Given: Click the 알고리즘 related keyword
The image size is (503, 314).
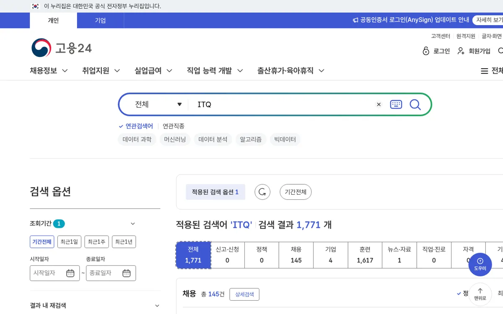Looking at the screenshot, I should point(251,139).
